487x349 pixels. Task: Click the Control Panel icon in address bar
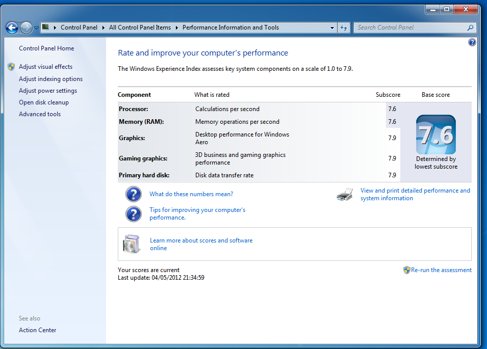[x=45, y=28]
